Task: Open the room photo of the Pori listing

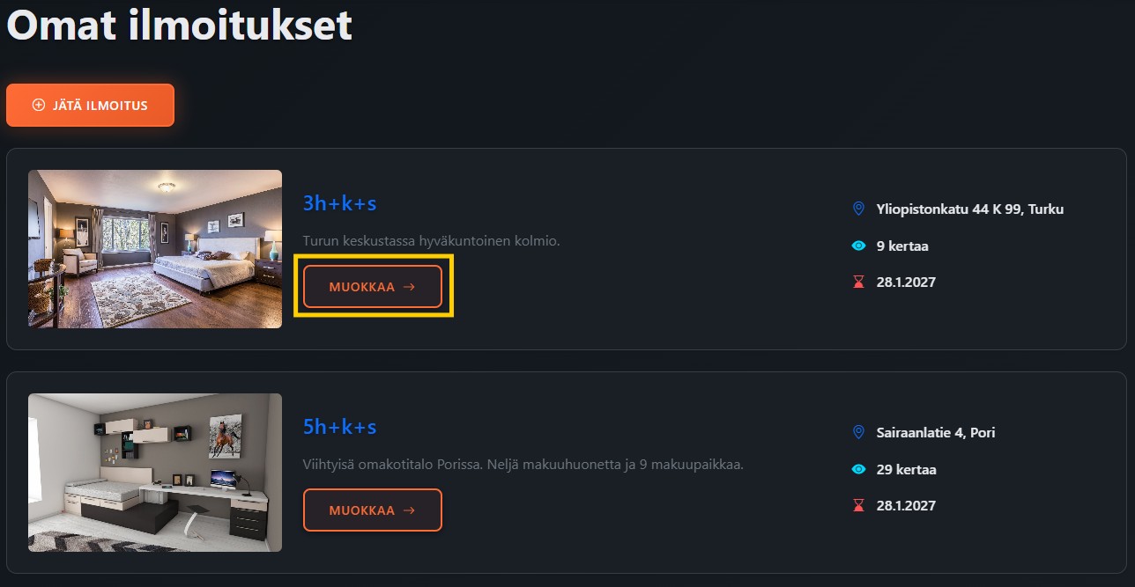Action: pos(155,473)
